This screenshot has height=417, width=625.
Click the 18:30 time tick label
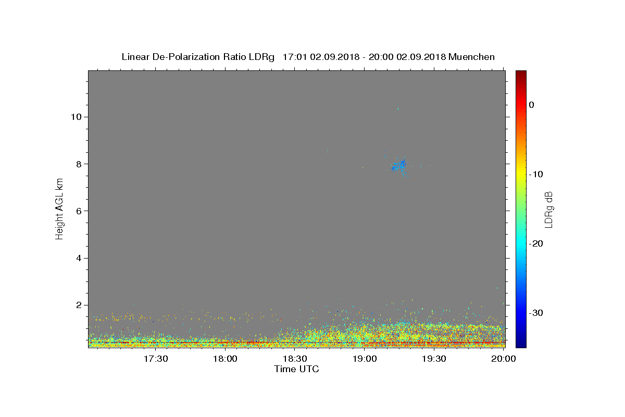point(295,359)
